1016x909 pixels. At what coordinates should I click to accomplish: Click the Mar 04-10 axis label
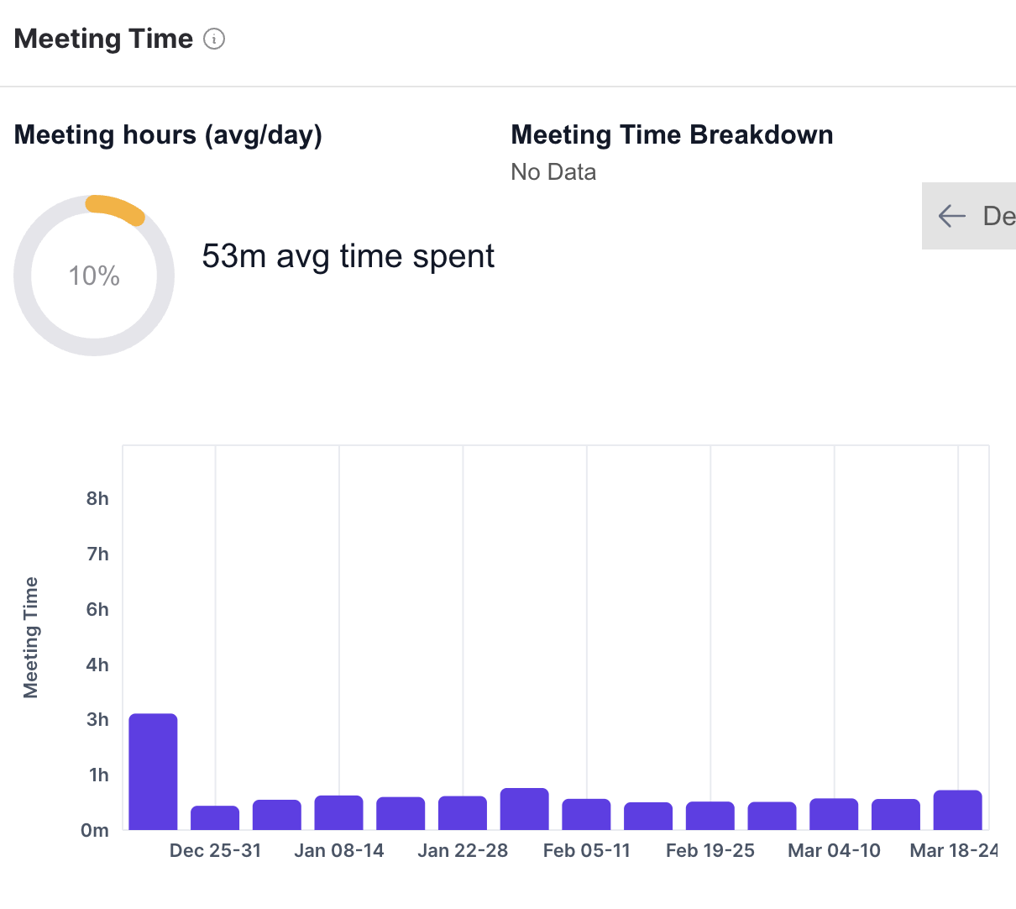[834, 851]
